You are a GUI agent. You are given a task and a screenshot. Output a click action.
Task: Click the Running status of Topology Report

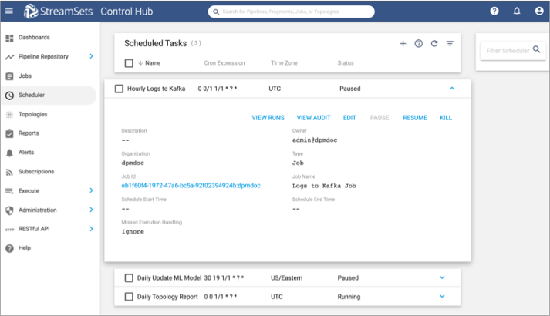(x=349, y=297)
